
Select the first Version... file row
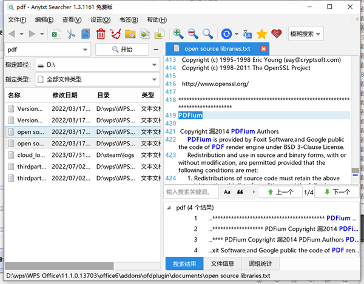83,108
